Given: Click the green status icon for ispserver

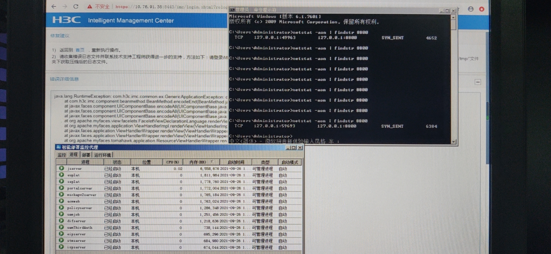Looking at the screenshot, I should pyautogui.click(x=61, y=247).
